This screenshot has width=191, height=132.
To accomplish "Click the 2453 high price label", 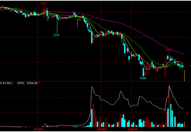I will point(44,3).
